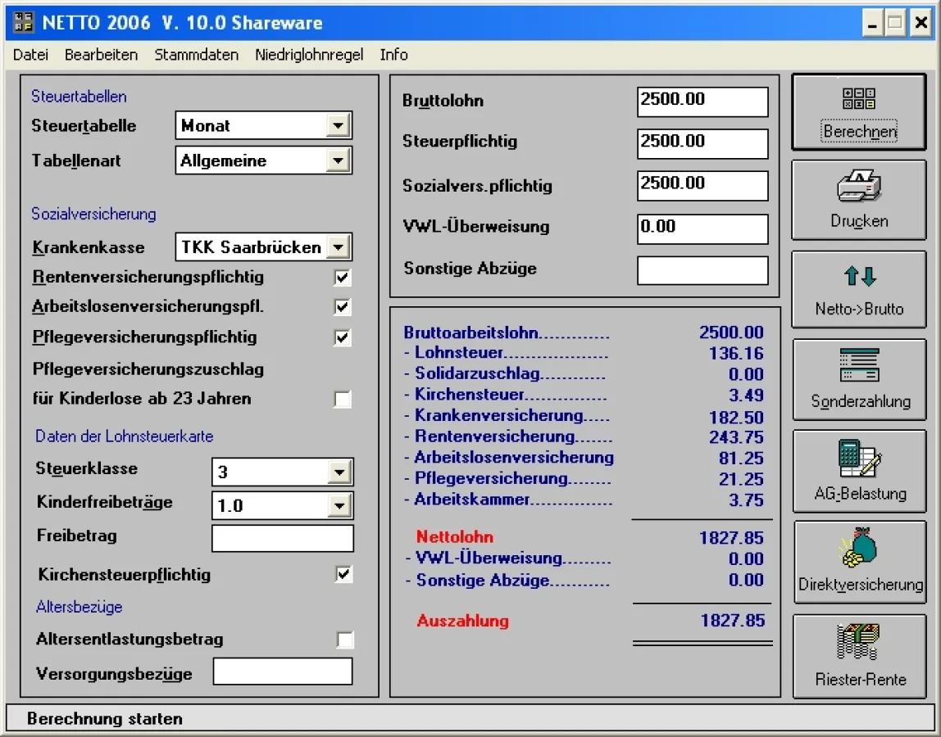Image resolution: width=941 pixels, height=737 pixels.
Task: Open Direktversicherung money bag icon
Action: (860, 549)
